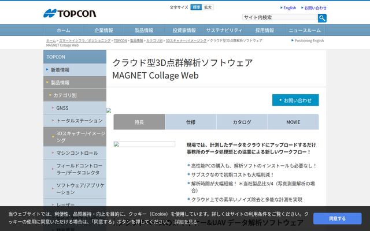
Task: Open サステナビリティ in main navigation
Action: click(224, 30)
